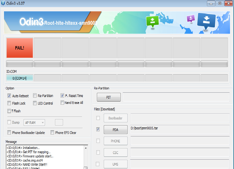Tick the Phone EFS Clear checkbox
This screenshot has width=234, height=169.
point(52,132)
